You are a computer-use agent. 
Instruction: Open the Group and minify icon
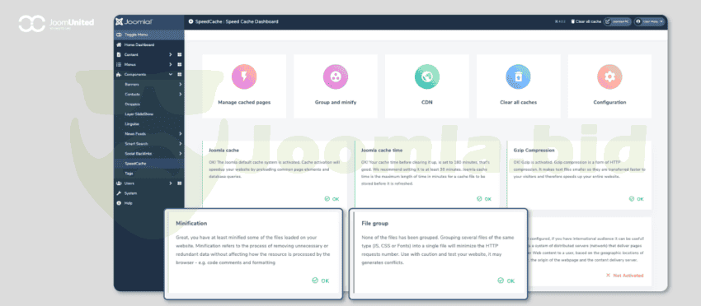[336, 76]
